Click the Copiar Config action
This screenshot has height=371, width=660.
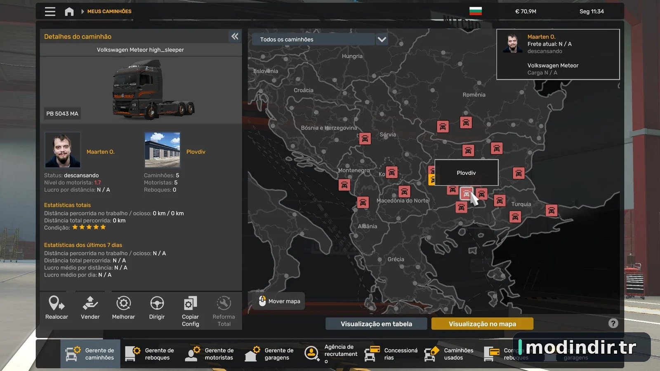coord(190,311)
